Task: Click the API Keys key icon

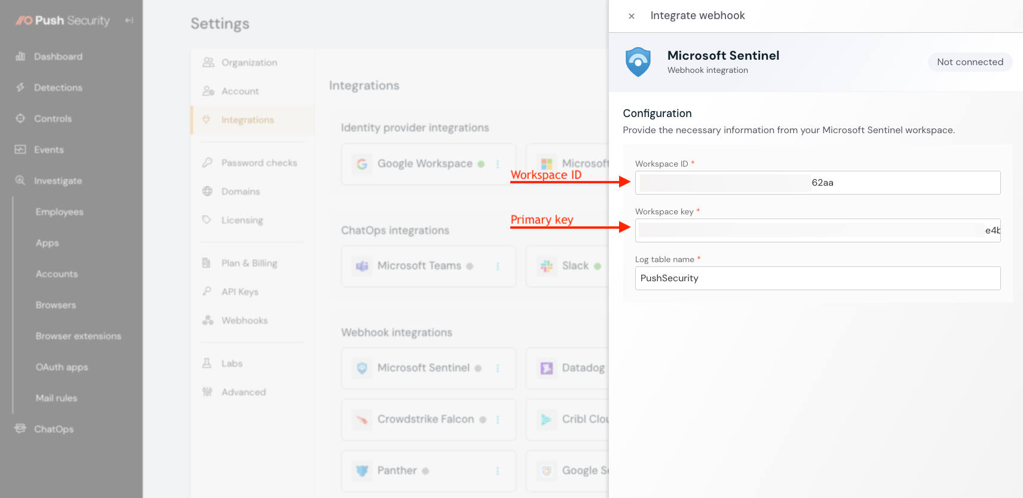Action: coord(207,291)
